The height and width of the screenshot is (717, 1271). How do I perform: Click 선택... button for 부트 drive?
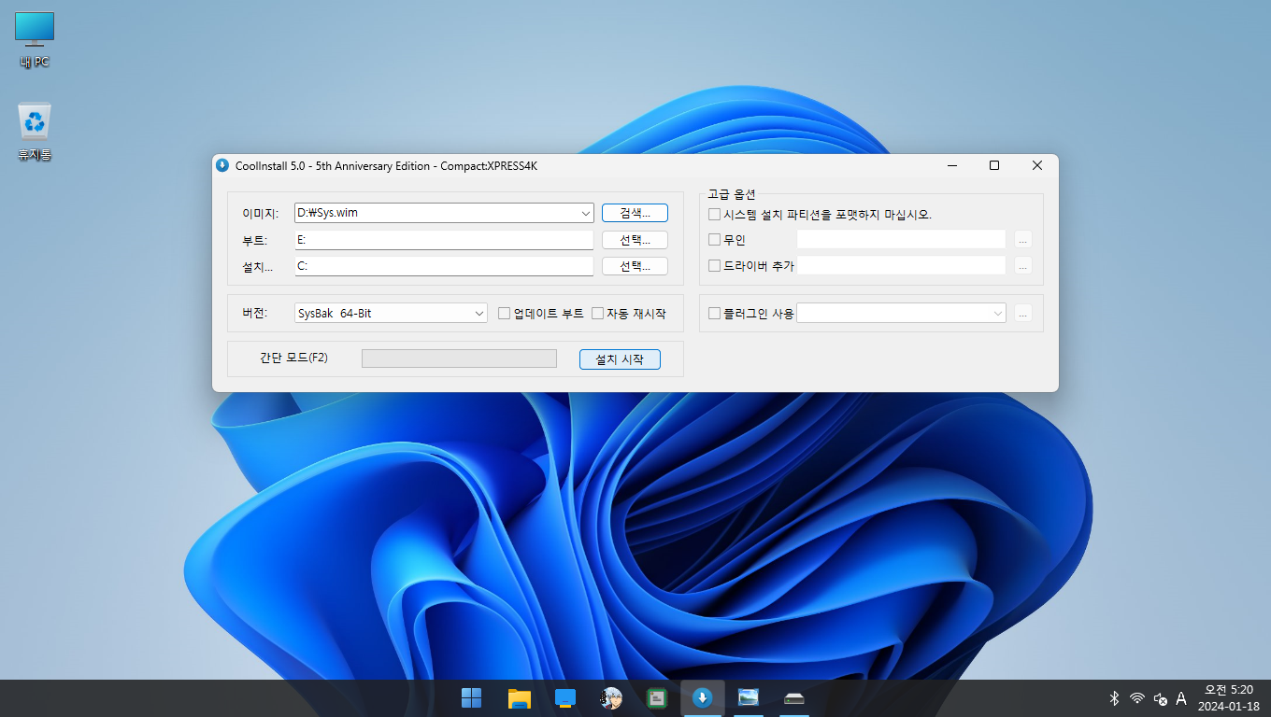[635, 240]
